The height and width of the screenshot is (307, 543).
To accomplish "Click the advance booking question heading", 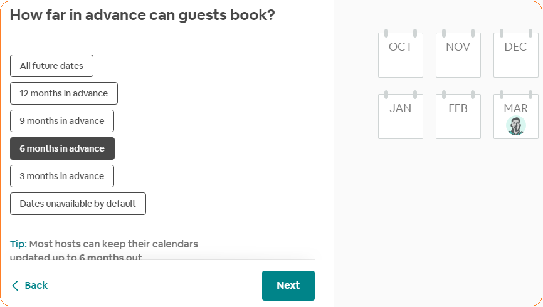I will click(142, 15).
